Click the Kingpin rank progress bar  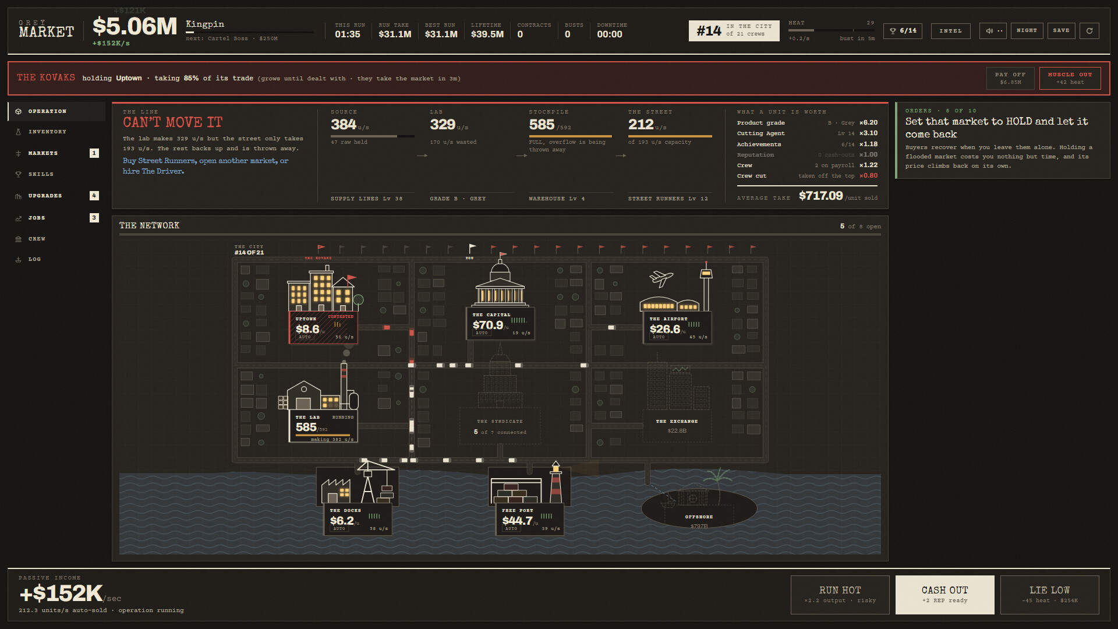click(249, 33)
